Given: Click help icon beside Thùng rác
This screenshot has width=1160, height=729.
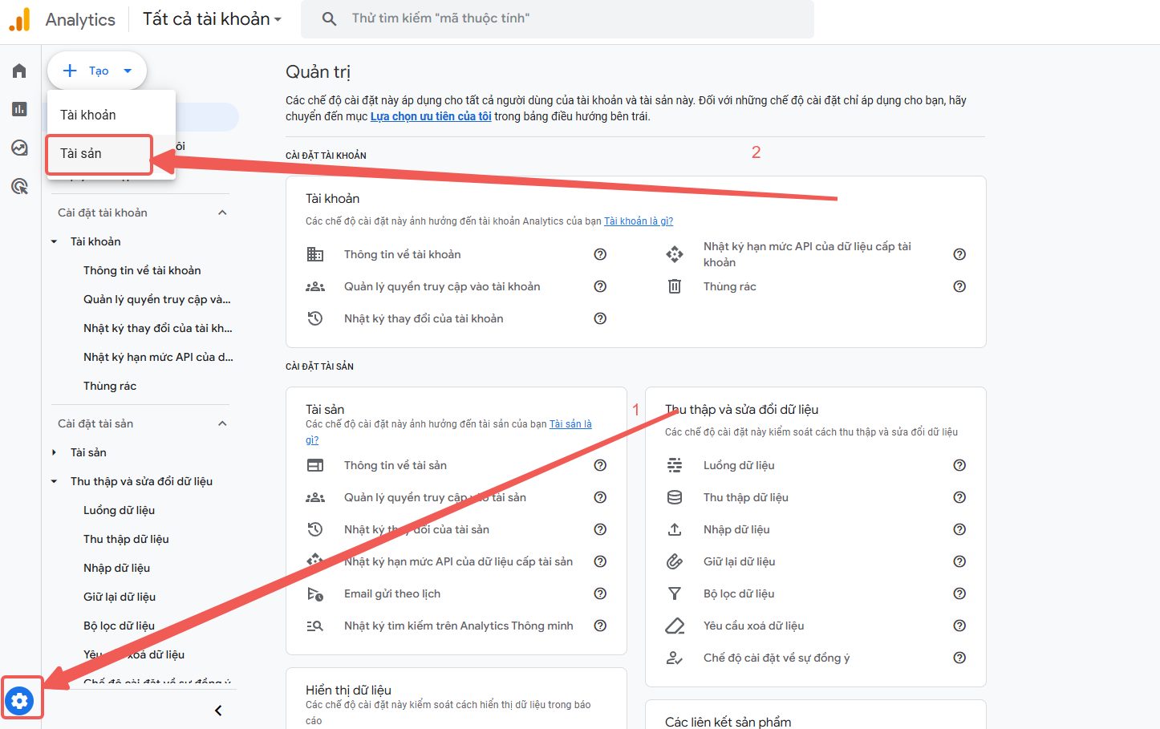Looking at the screenshot, I should click(x=959, y=286).
